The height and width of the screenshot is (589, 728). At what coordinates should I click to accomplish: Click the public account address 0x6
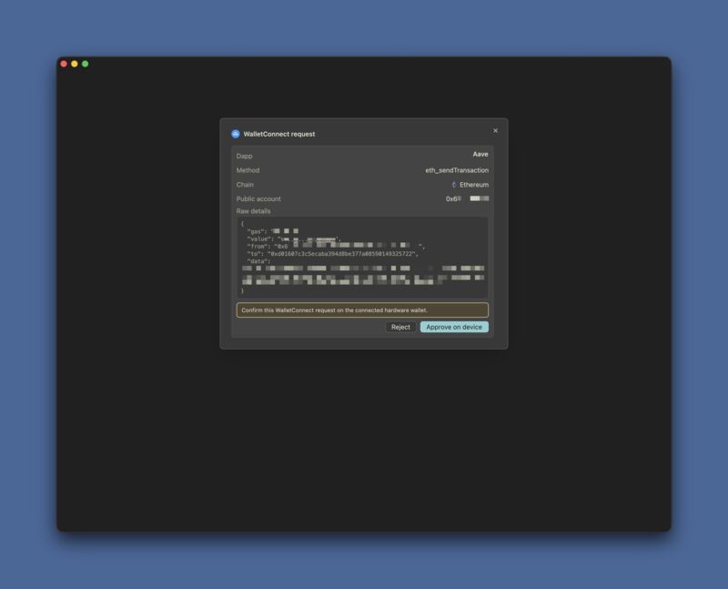(x=467, y=198)
